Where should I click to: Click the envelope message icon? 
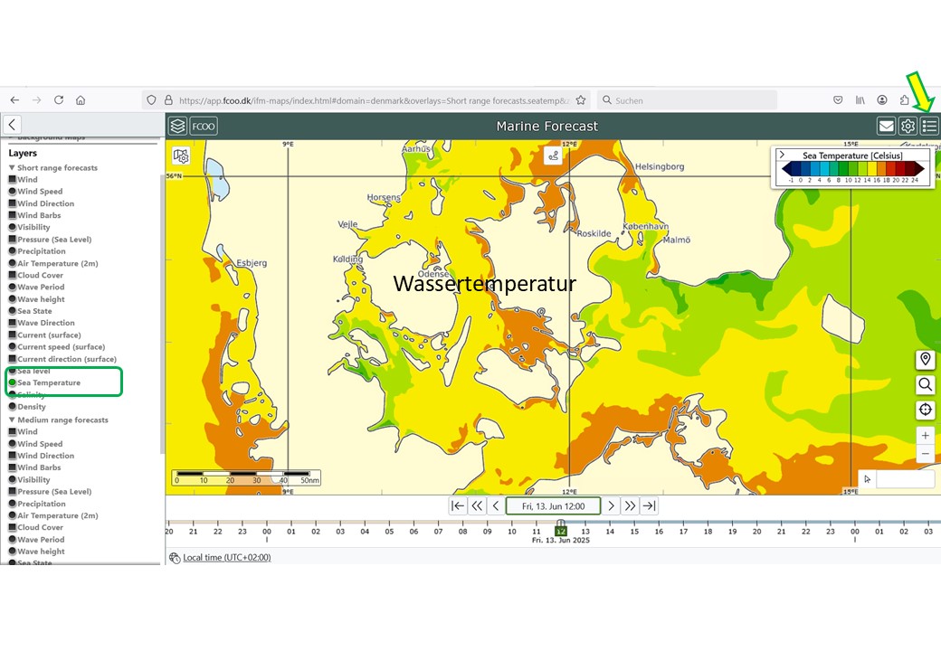click(886, 127)
